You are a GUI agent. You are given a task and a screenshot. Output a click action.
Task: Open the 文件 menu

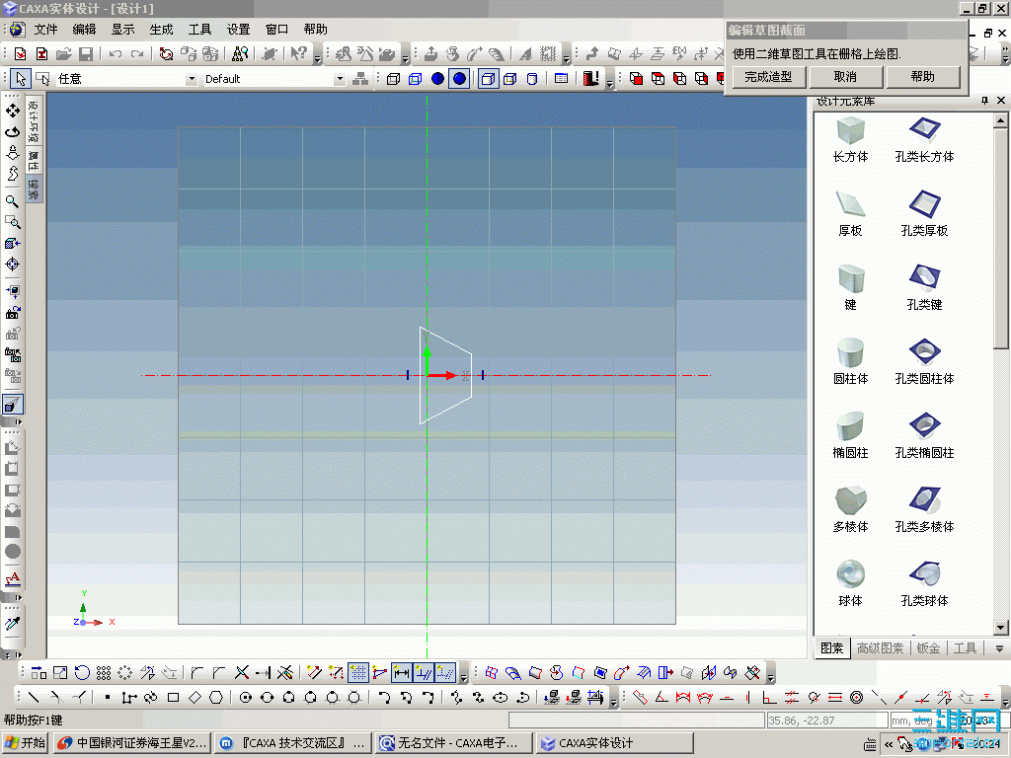pyautogui.click(x=45, y=29)
